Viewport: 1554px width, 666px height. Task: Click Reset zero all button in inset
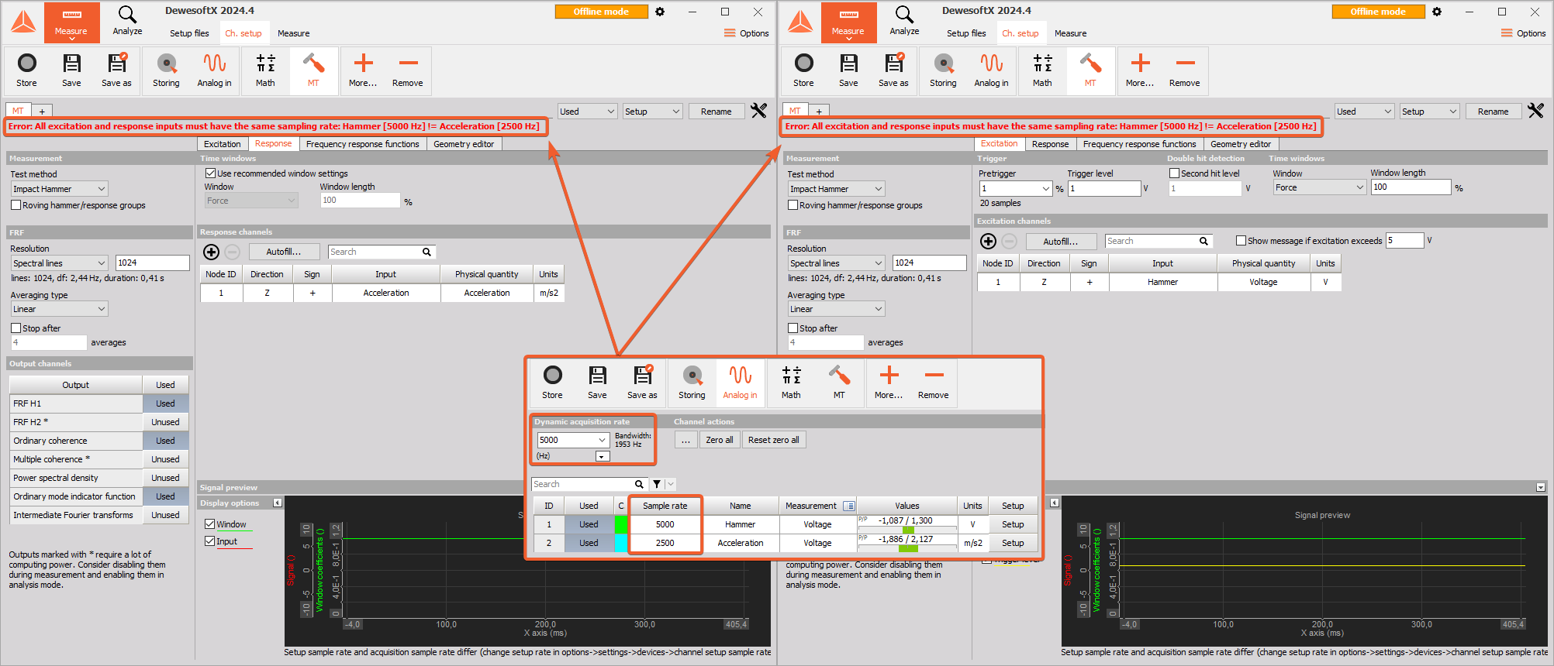[x=774, y=440]
